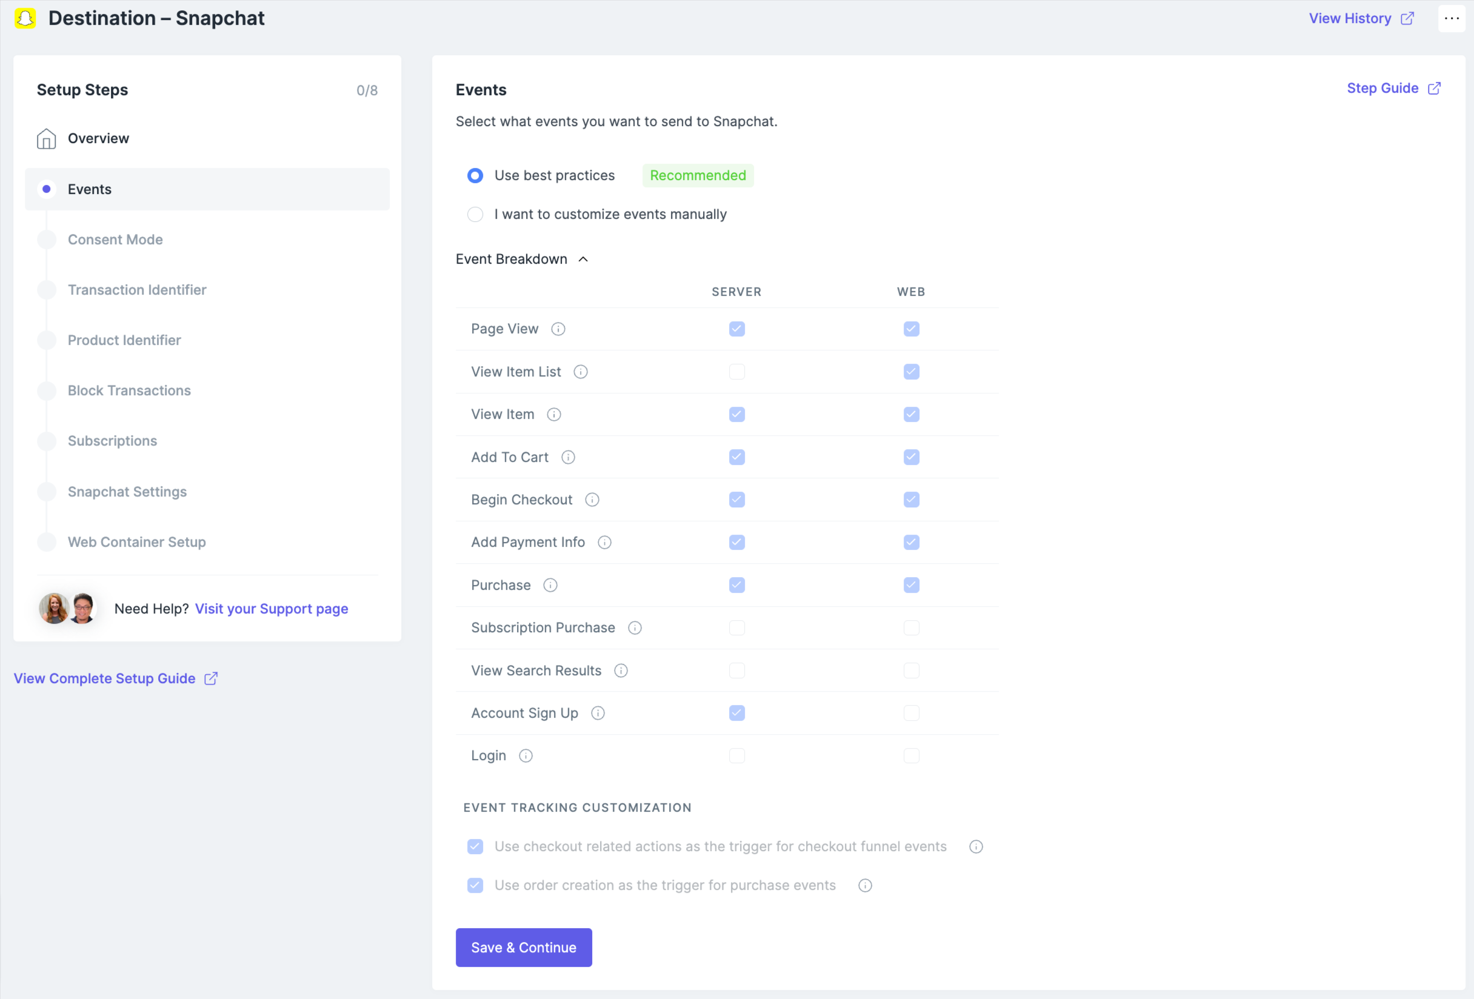Click info icon beside Add To Cart

tap(569, 457)
